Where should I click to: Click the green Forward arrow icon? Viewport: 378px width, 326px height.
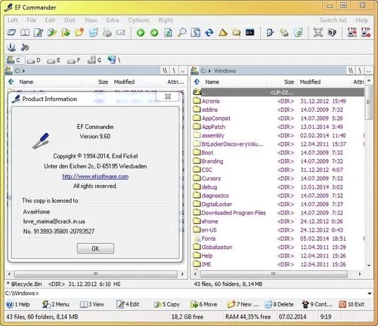tap(154, 32)
